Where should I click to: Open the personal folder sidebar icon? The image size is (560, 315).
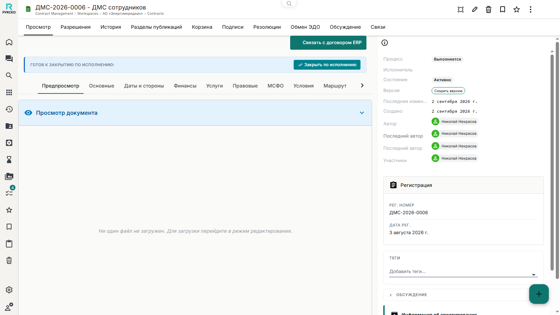pyautogui.click(x=9, y=126)
